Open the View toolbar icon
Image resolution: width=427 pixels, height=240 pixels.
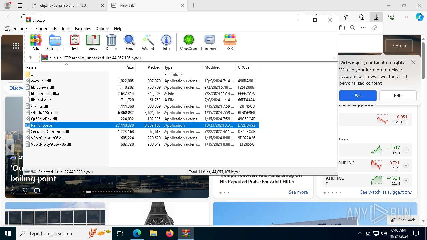tap(93, 42)
